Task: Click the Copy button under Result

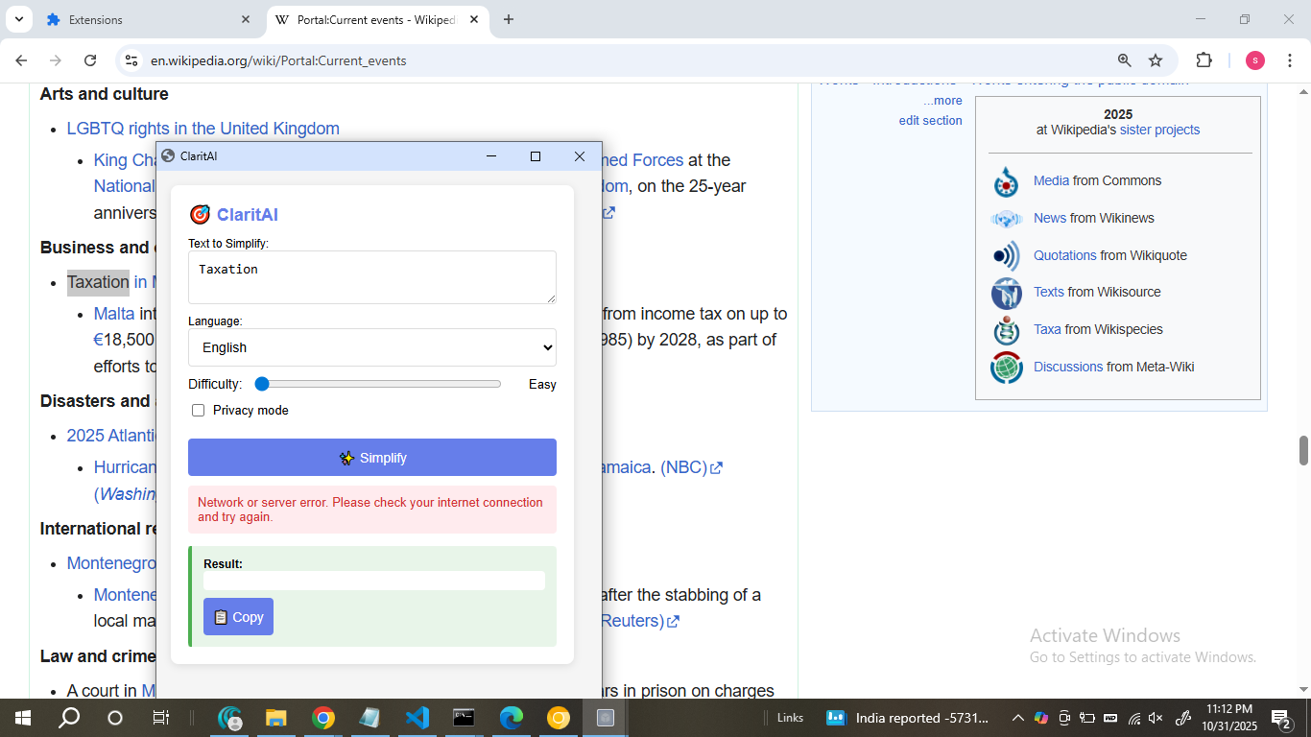Action: point(238,617)
